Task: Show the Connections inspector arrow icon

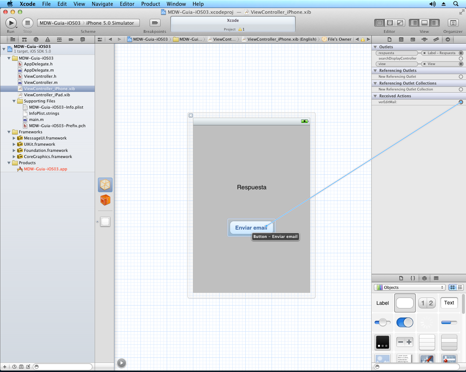Action: point(448,39)
